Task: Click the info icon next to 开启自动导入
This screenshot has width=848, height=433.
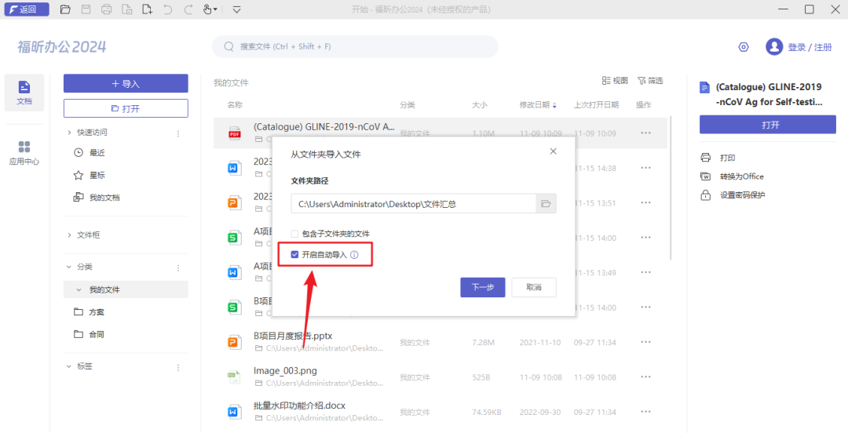Action: click(x=354, y=255)
